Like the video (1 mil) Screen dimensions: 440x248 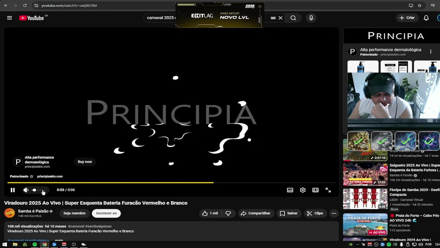coord(210,213)
